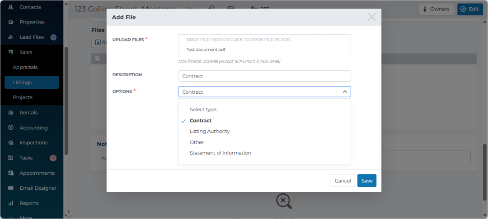This screenshot has width=488, height=219.
Task: Click the Tasks checklist icon
Action: click(11, 158)
